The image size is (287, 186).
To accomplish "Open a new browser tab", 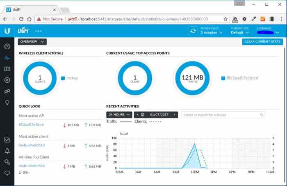I will pyautogui.click(x=65, y=10).
